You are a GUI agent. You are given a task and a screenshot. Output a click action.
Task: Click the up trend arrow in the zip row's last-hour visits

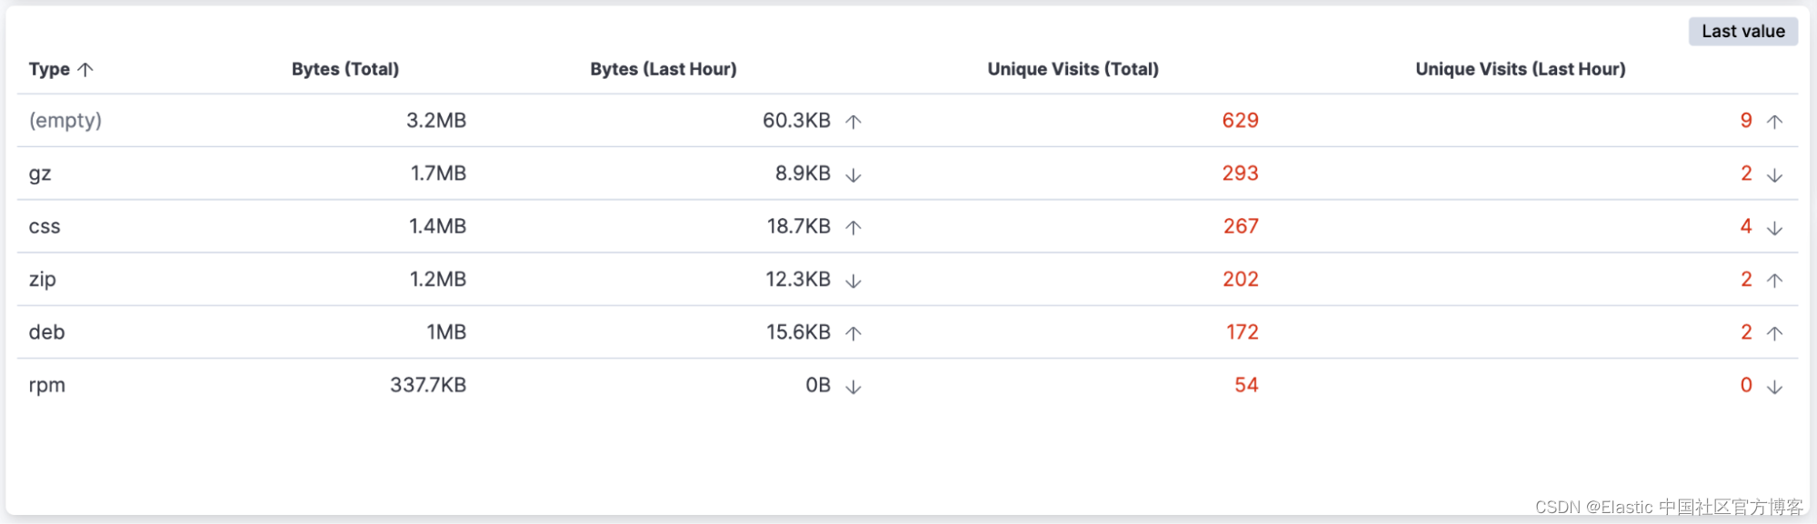[x=1774, y=281]
